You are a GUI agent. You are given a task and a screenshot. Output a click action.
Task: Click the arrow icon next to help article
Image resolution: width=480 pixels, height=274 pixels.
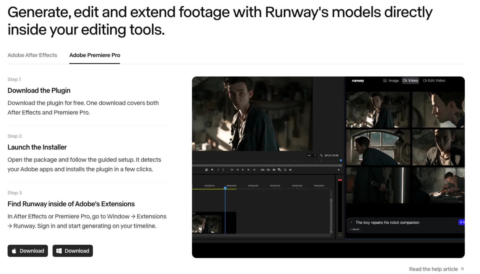(462, 269)
